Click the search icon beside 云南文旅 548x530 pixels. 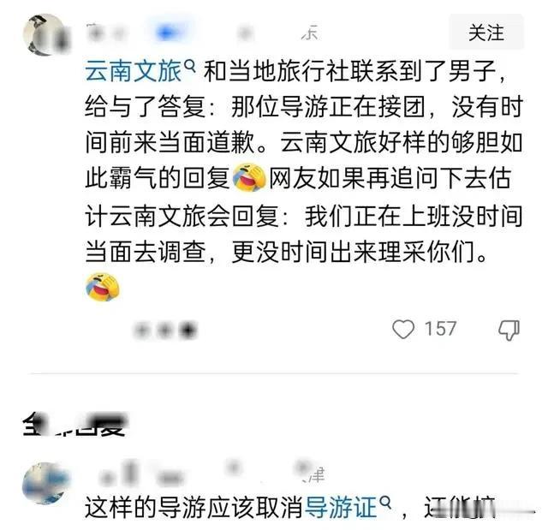(x=190, y=66)
